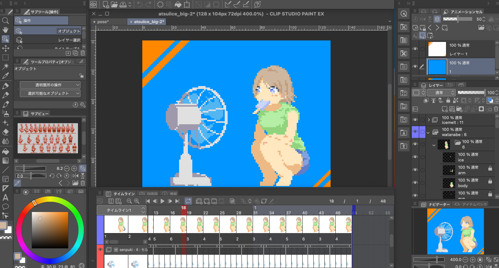The width and height of the screenshot is (499, 268).
Task: Click the タイムライン1 timeline selector
Action: [122, 210]
